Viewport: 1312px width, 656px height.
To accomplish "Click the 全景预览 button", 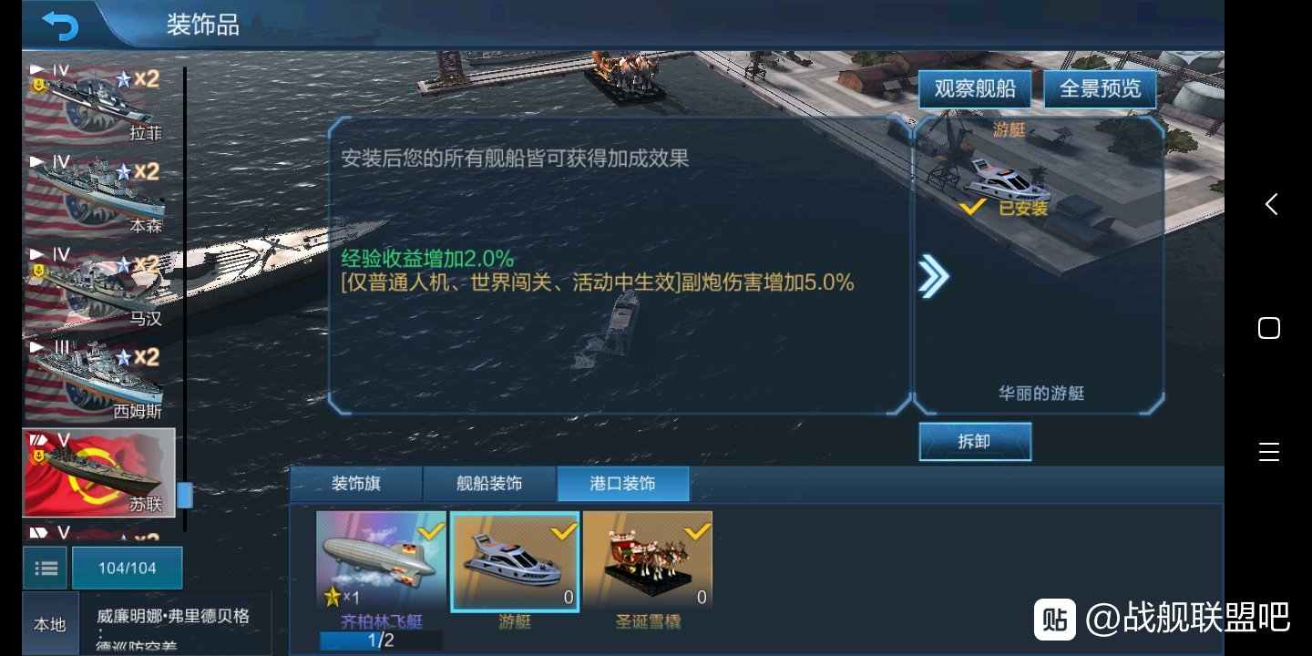I will pyautogui.click(x=1100, y=89).
